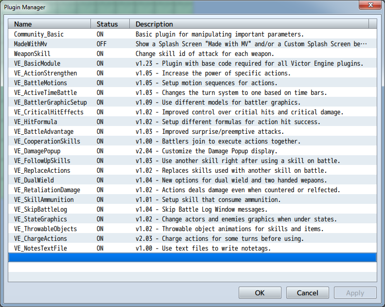385x307 pixels.
Task: Select the Community_Basic plugin row
Action: pyautogui.click(x=192, y=34)
